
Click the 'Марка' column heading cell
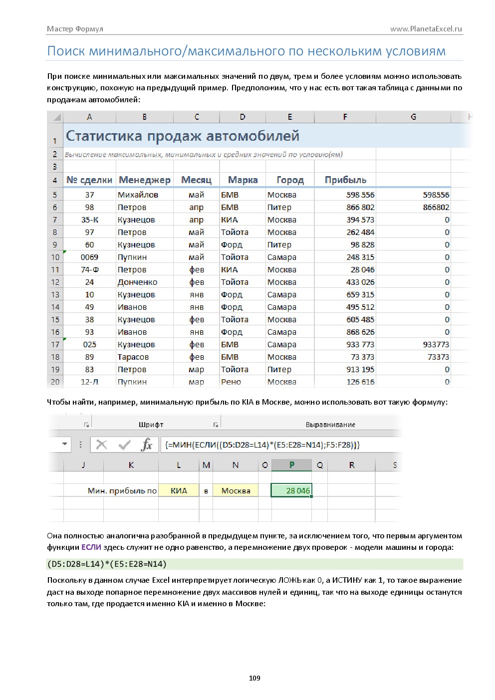click(243, 180)
